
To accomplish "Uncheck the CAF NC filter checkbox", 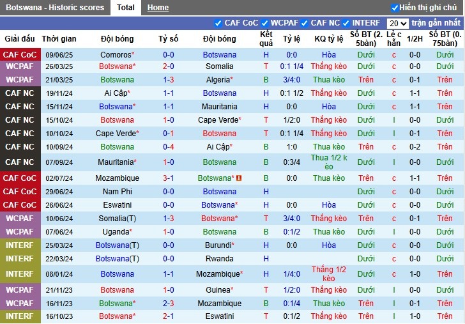I will click(x=304, y=23).
